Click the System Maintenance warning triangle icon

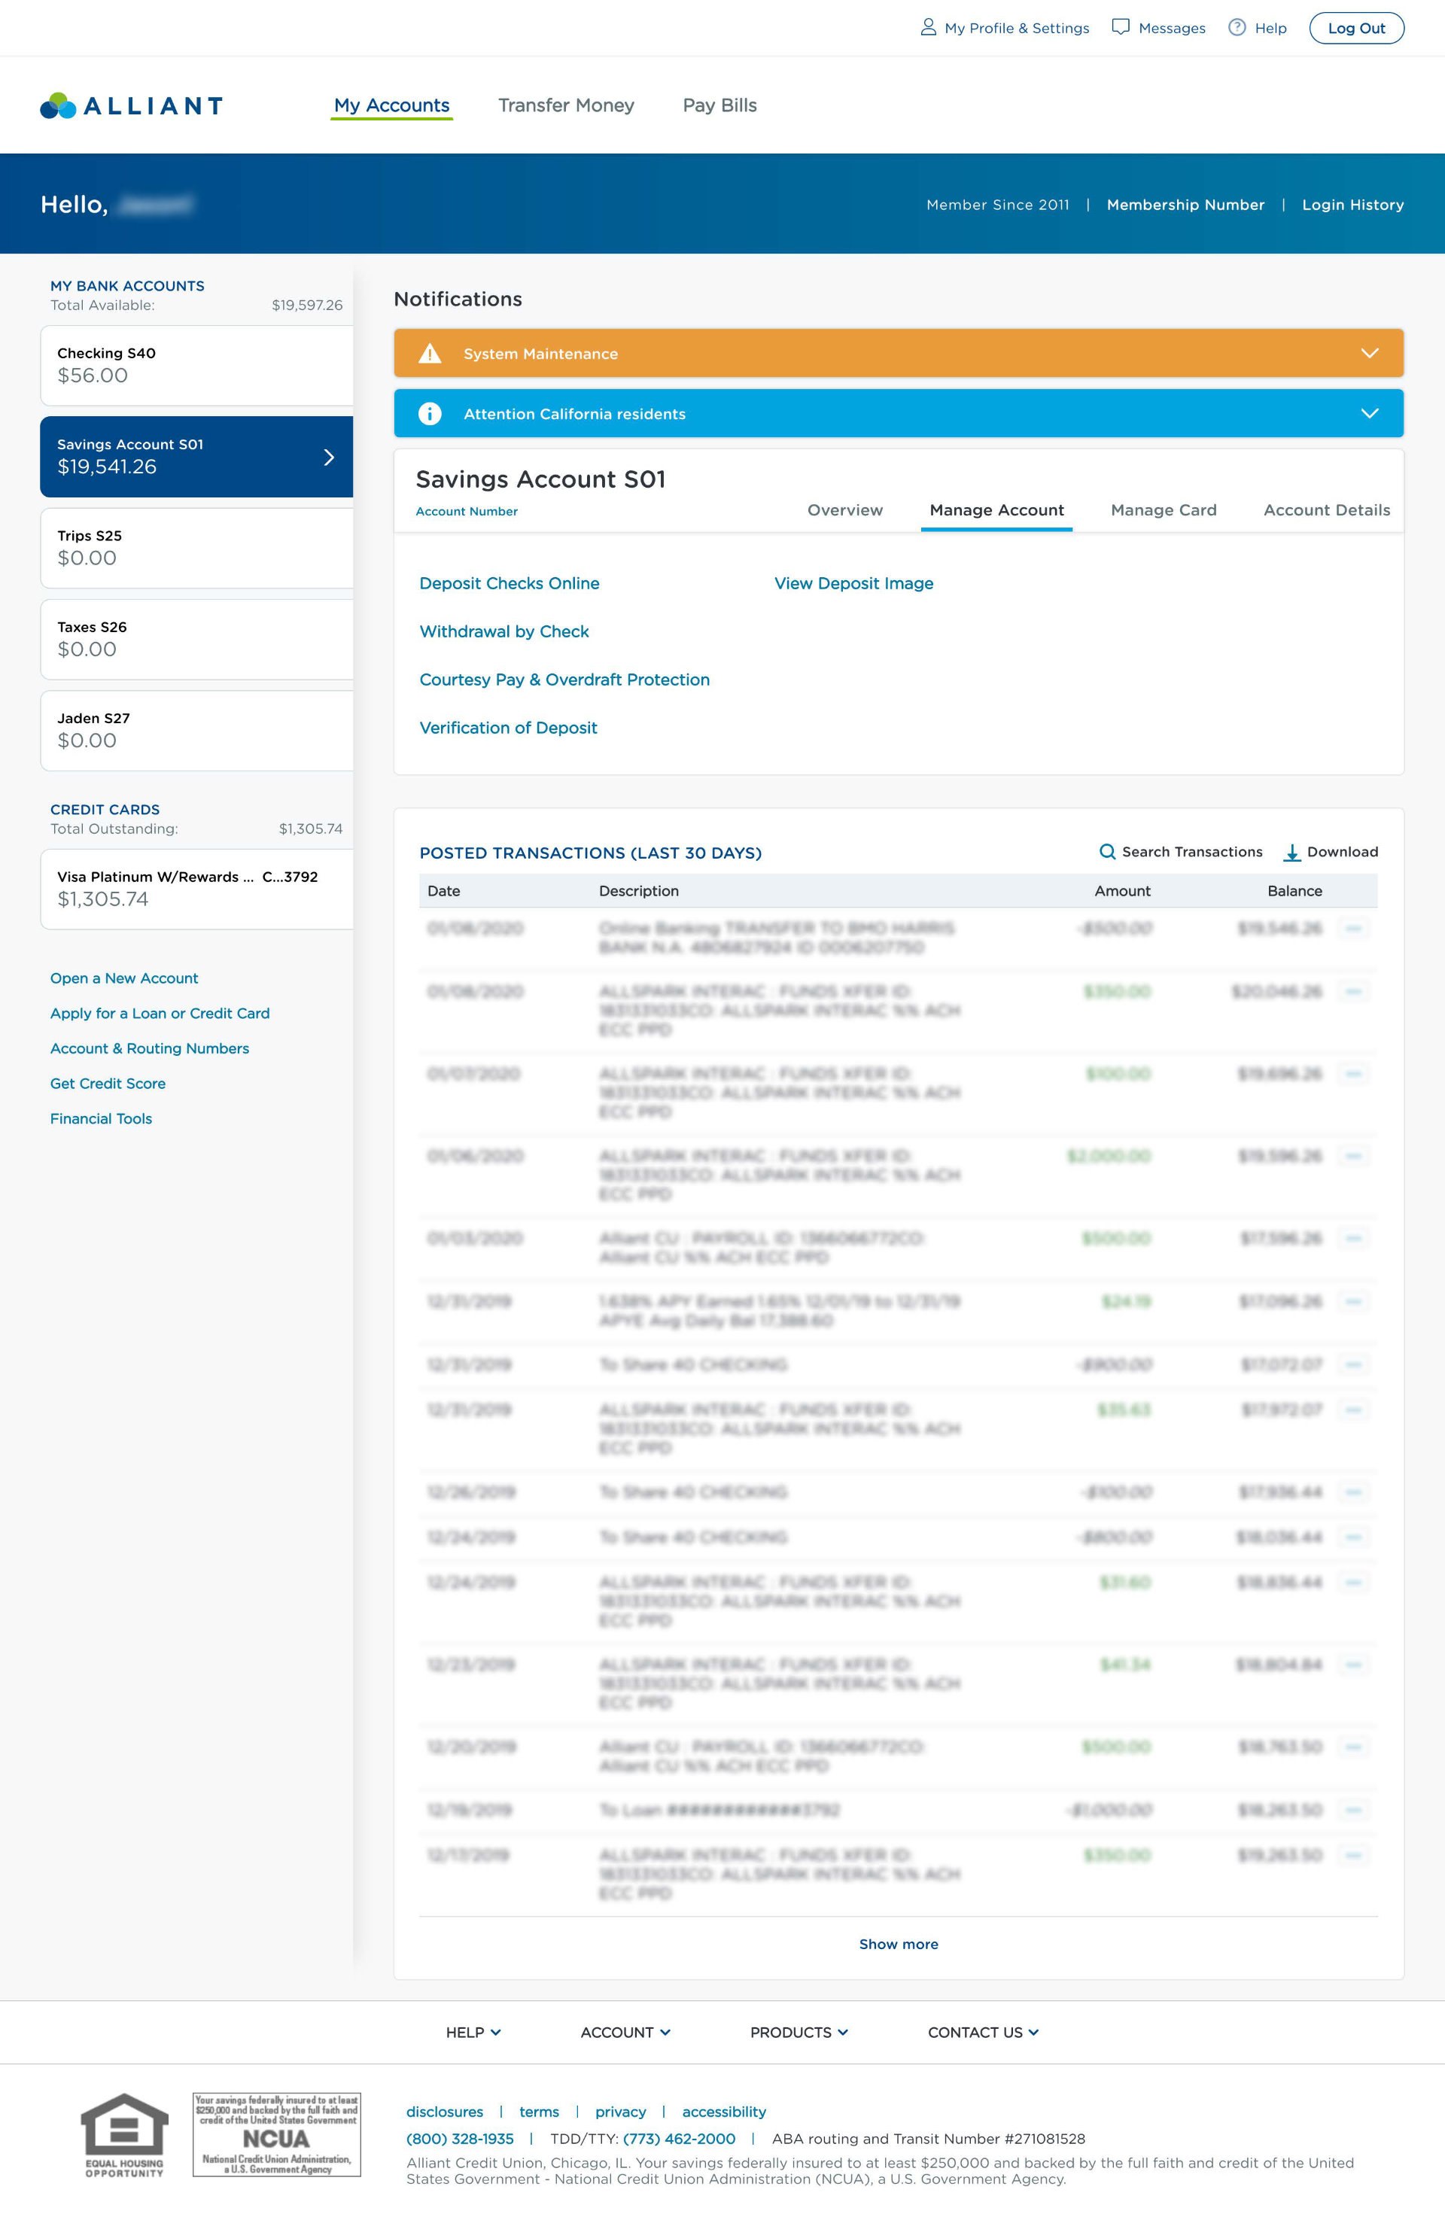point(430,353)
